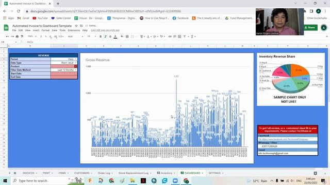This screenshot has width=330, height=185.
Task: Click the Undo icon in the toolbar
Action: coord(7,36)
